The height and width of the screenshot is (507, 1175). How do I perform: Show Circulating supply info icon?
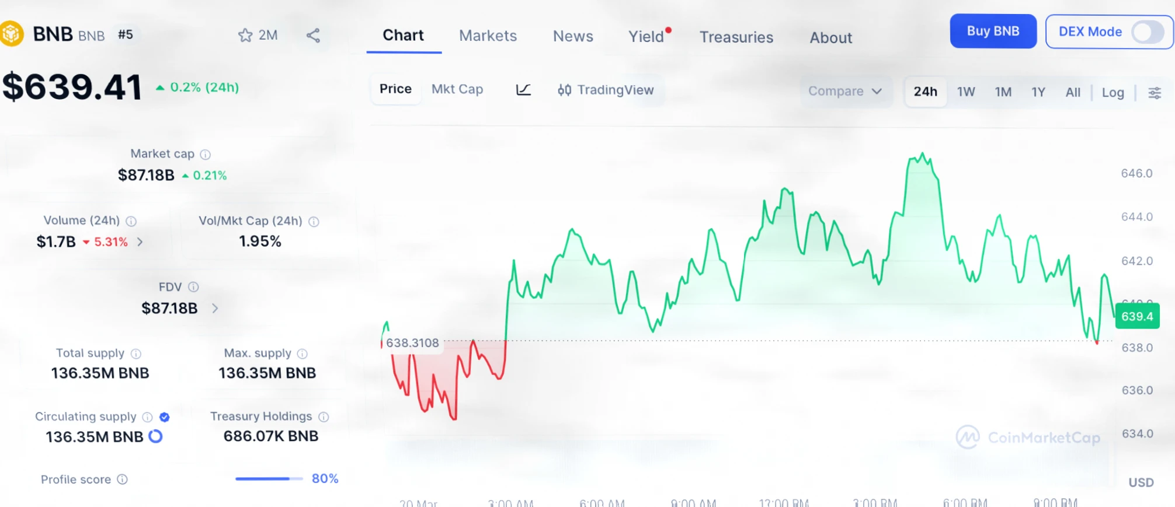point(147,417)
